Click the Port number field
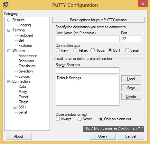The width and height of the screenshot is (150, 144). coord(131,39)
